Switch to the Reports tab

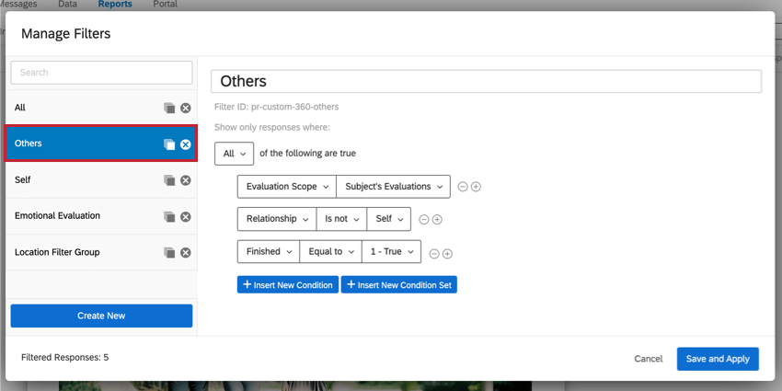pos(115,5)
